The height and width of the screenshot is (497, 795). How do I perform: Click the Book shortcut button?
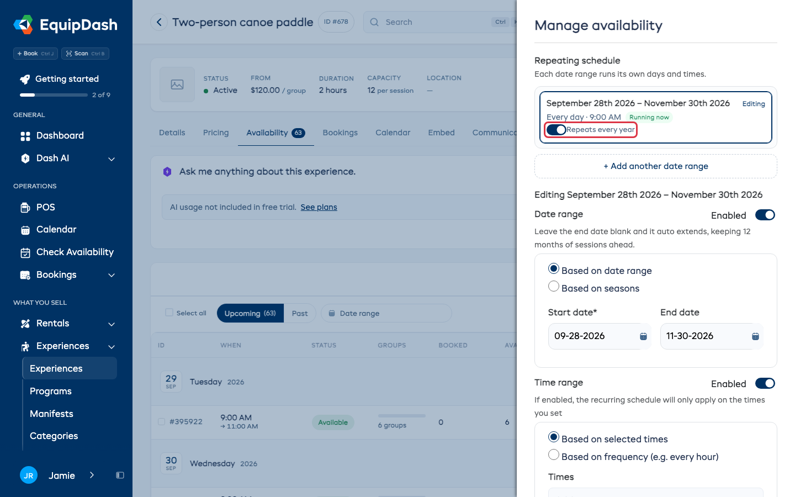(35, 54)
